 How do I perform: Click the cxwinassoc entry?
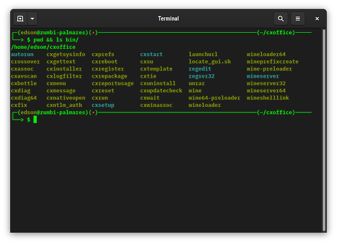click(156, 105)
